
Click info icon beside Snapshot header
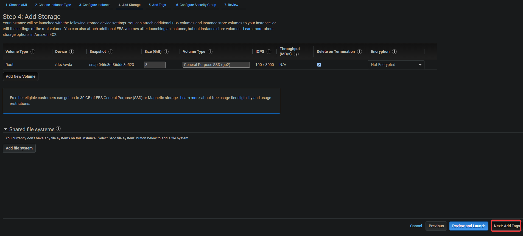pos(111,52)
